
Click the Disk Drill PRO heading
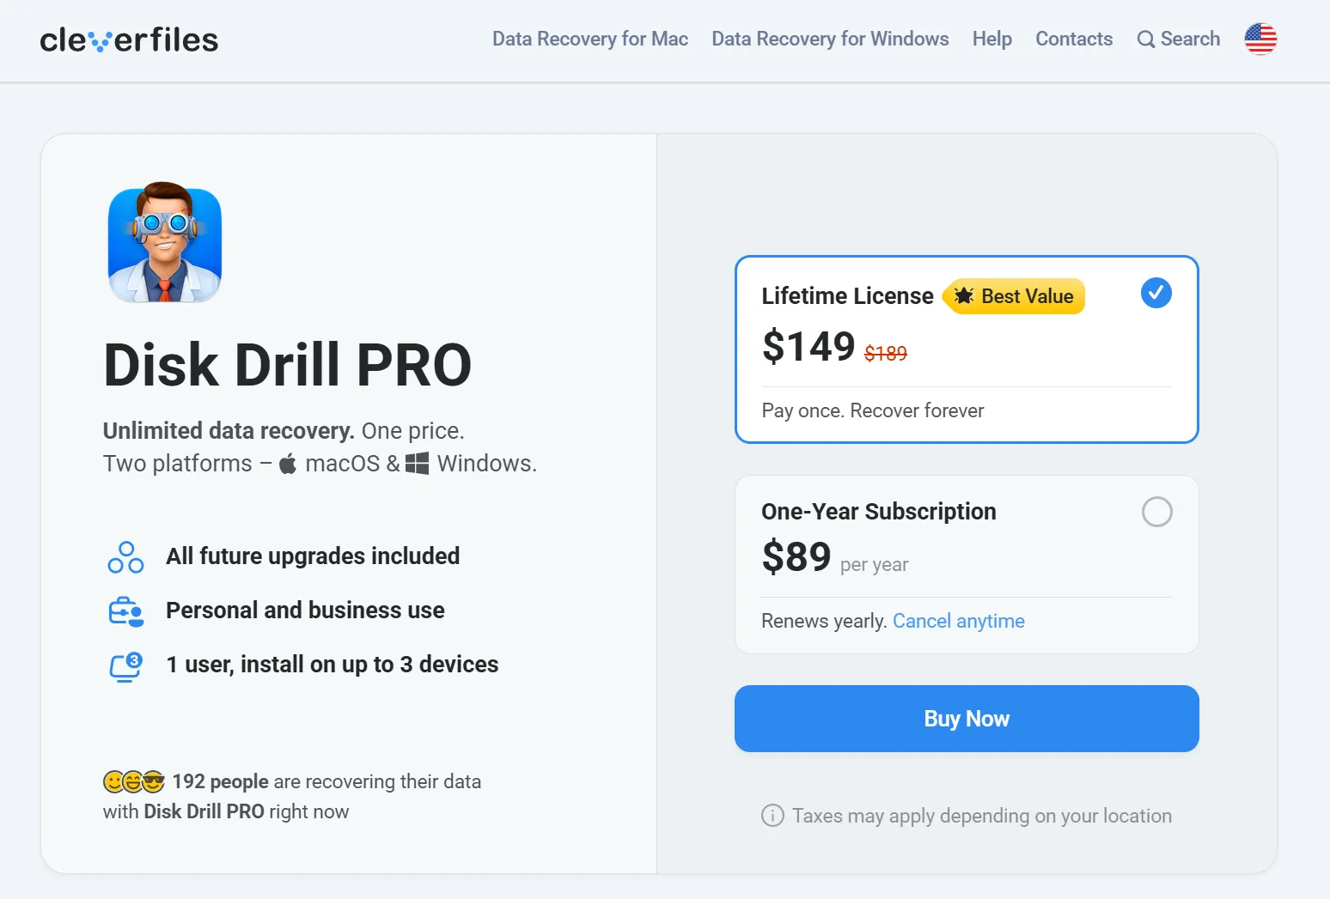click(x=288, y=365)
